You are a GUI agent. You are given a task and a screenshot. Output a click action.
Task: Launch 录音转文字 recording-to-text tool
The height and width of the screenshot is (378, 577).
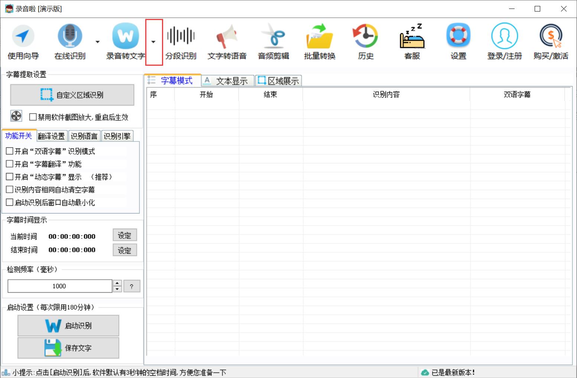click(125, 41)
